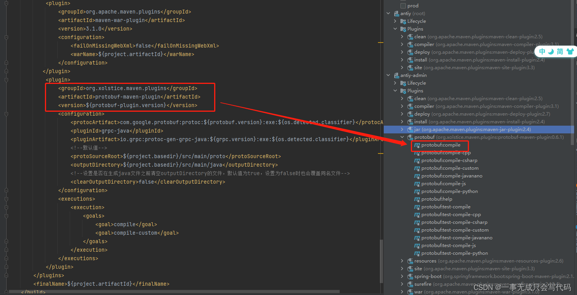Collapse code fold at opening <executions> tag
577x295 pixels.
6,199
